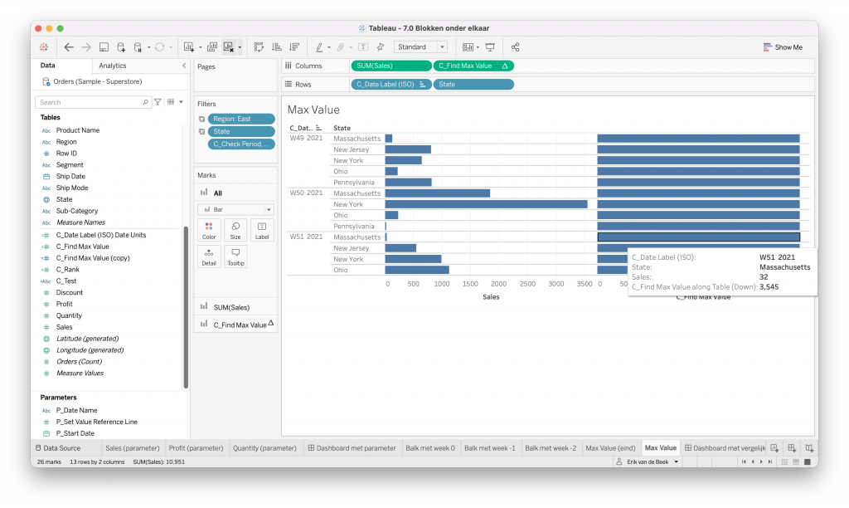Open the Standard fit dropdown
The image size is (849, 508).
(441, 46)
